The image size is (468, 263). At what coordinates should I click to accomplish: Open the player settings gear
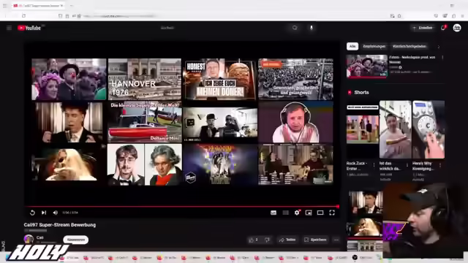coord(297,213)
